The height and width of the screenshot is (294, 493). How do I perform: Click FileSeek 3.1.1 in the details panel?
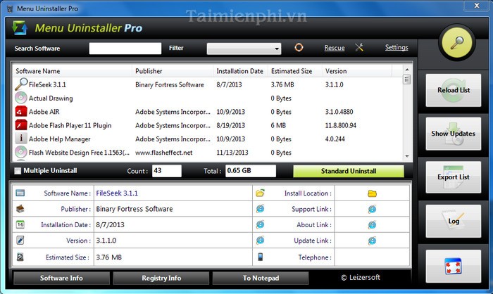click(x=117, y=193)
